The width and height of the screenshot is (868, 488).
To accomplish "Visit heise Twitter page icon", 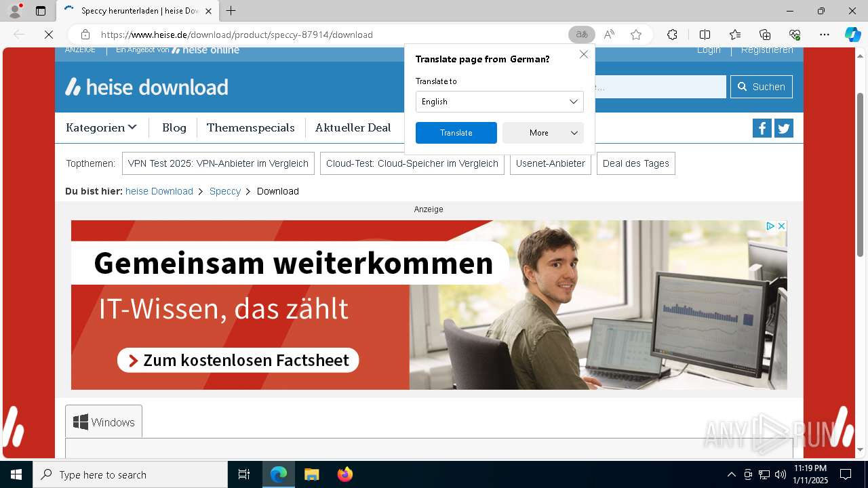I will [x=784, y=128].
